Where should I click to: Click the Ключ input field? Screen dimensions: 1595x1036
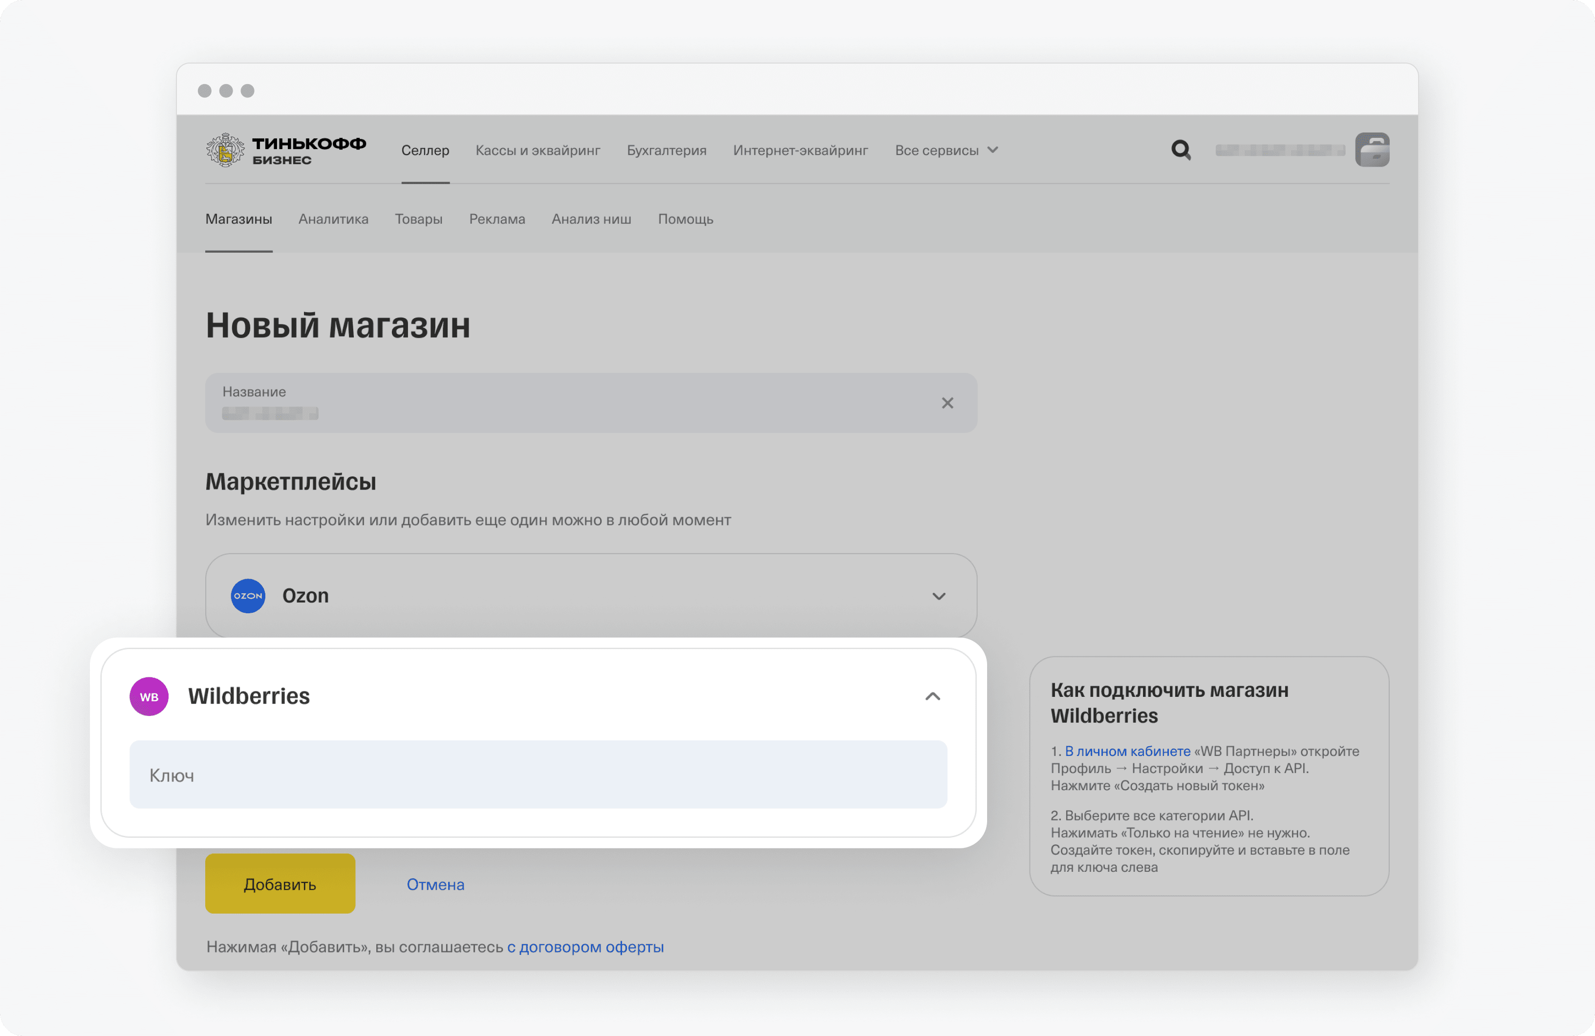tap(538, 774)
